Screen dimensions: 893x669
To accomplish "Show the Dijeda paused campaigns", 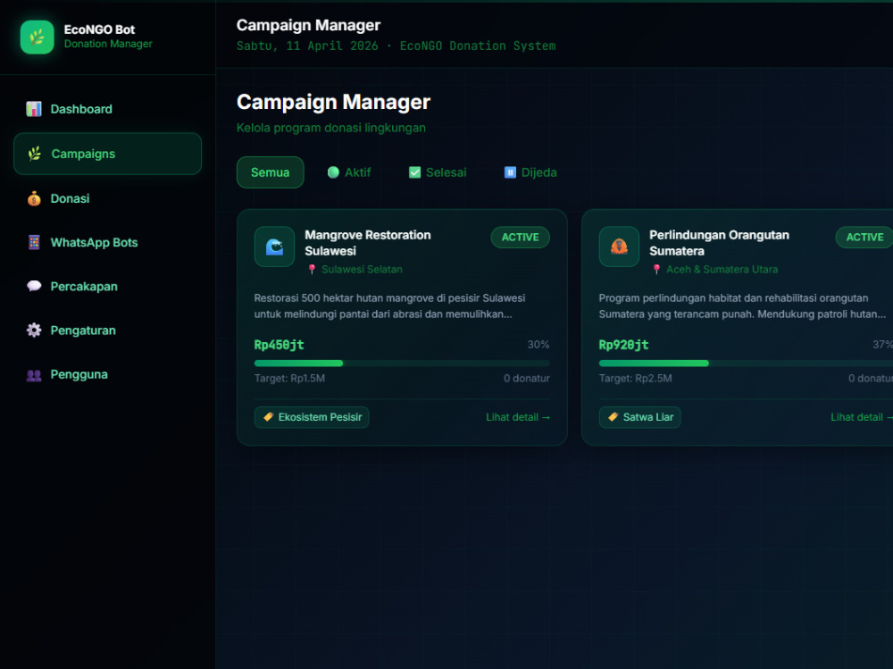I will coord(530,172).
